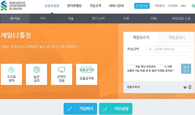Click the 바로상담 button
Screen dimensions: 195x115
(116, 109)
